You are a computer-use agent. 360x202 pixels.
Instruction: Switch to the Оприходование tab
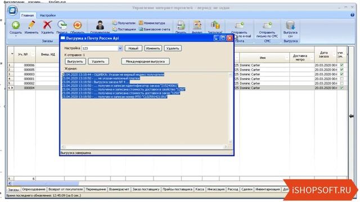click(34, 190)
